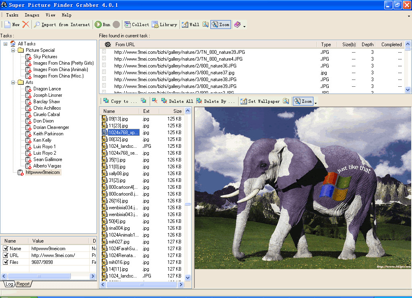Select the Luis Royo 2 task
Viewport: 412px width, 298px height.
point(45,153)
